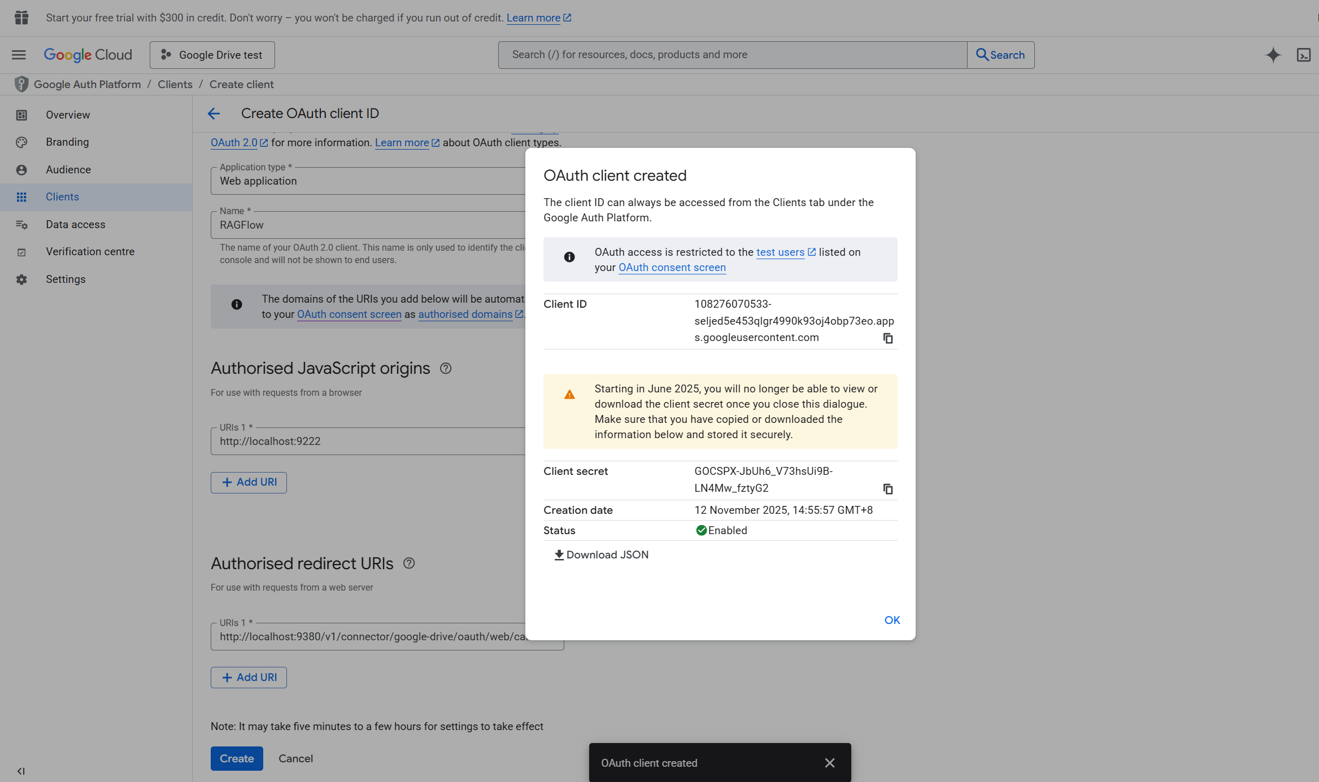Image resolution: width=1319 pixels, height=782 pixels.
Task: Copy the Client secret to clipboard
Action: point(888,489)
